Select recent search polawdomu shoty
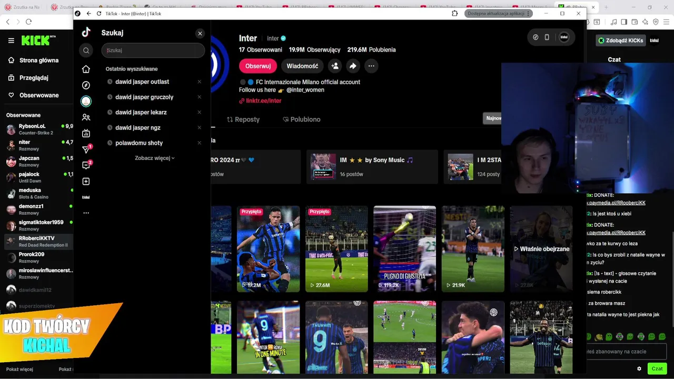674x379 pixels. click(139, 143)
